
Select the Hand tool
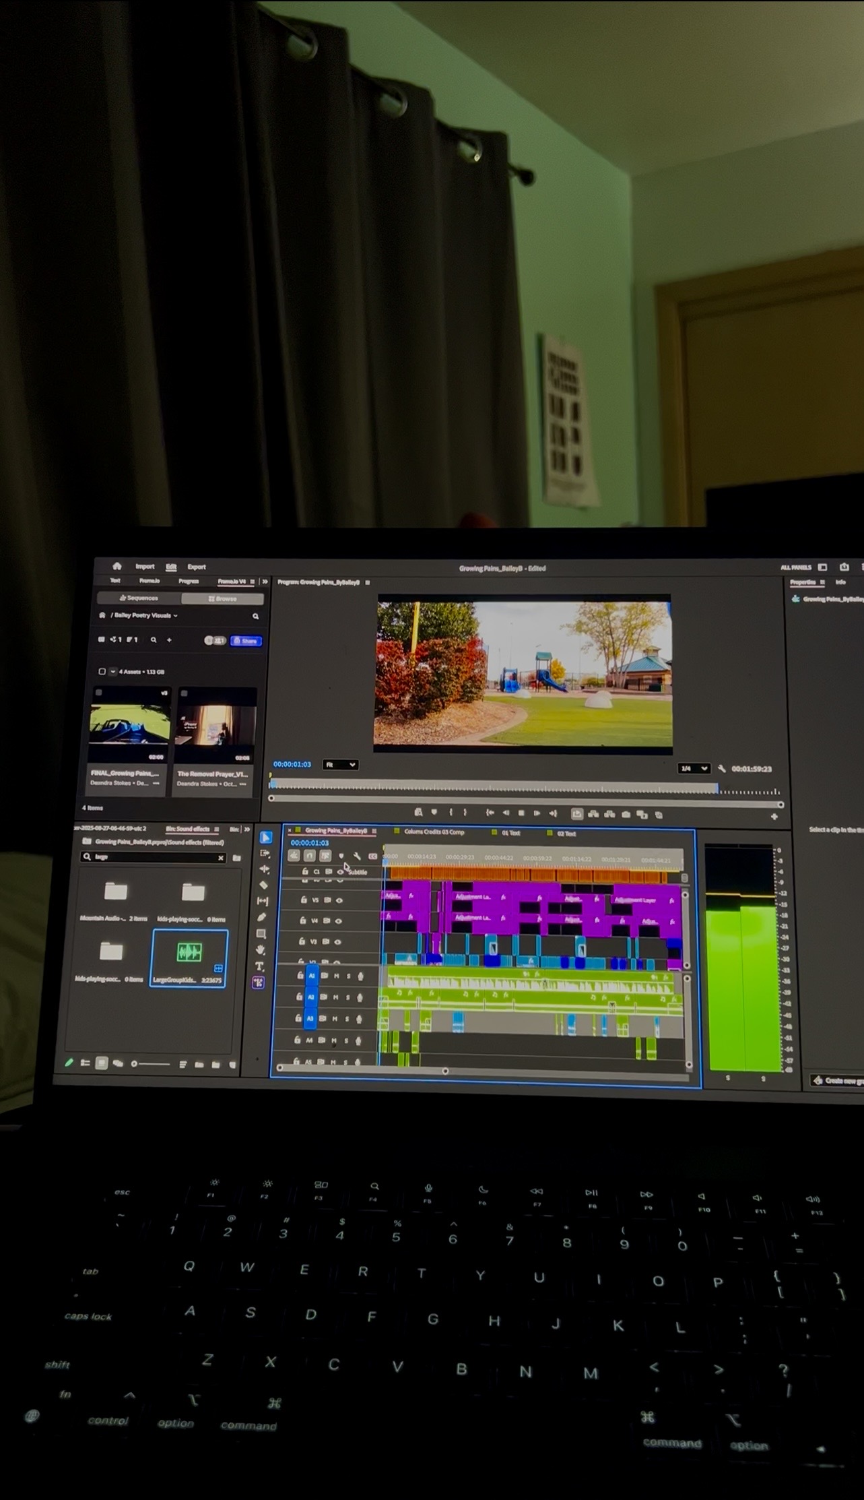261,950
